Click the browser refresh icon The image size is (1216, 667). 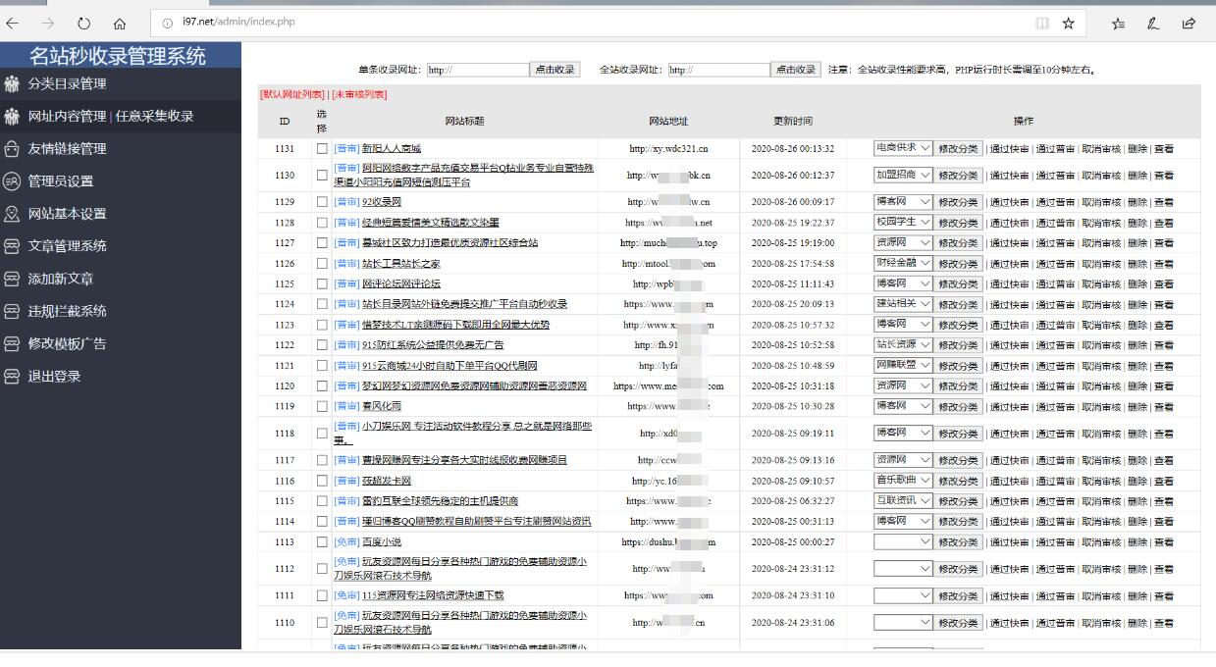click(83, 23)
